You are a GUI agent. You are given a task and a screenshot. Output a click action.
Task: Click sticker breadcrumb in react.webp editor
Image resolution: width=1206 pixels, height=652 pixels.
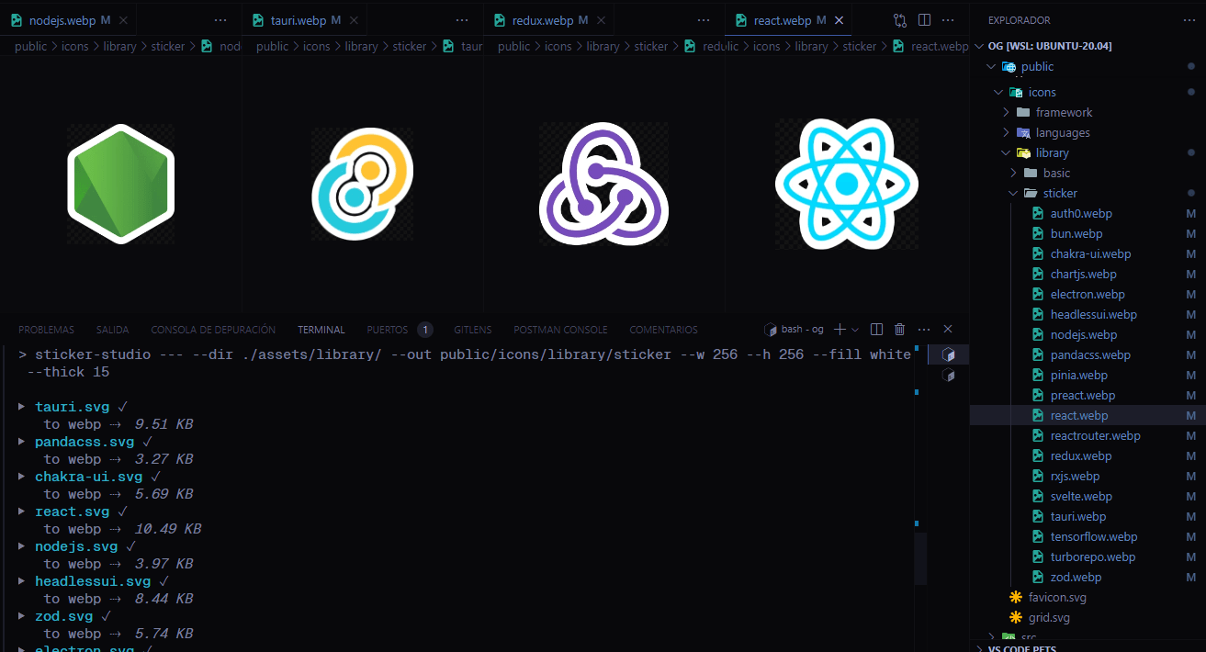tap(860, 46)
